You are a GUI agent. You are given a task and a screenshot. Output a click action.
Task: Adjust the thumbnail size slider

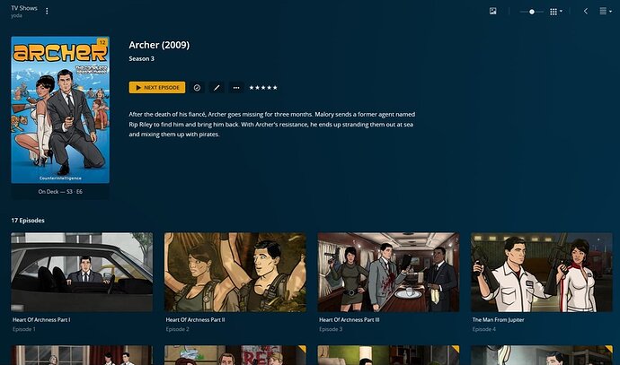(x=531, y=12)
